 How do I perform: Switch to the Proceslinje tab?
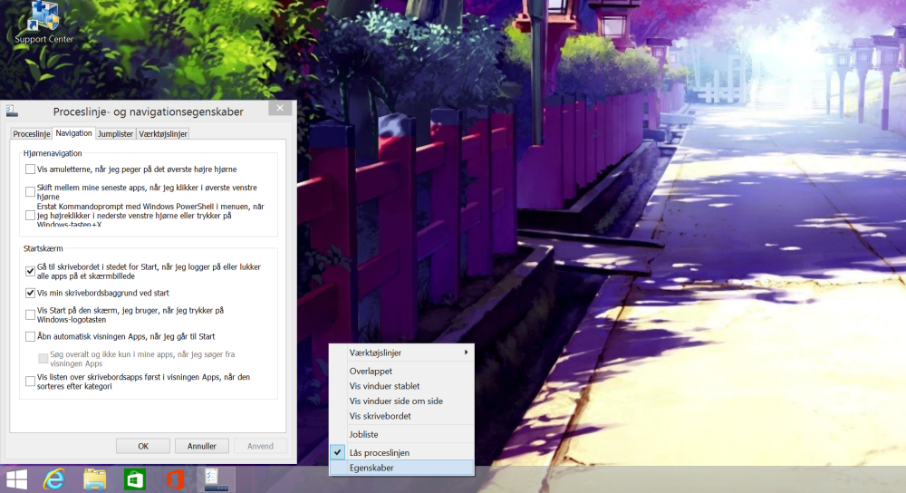pos(32,133)
